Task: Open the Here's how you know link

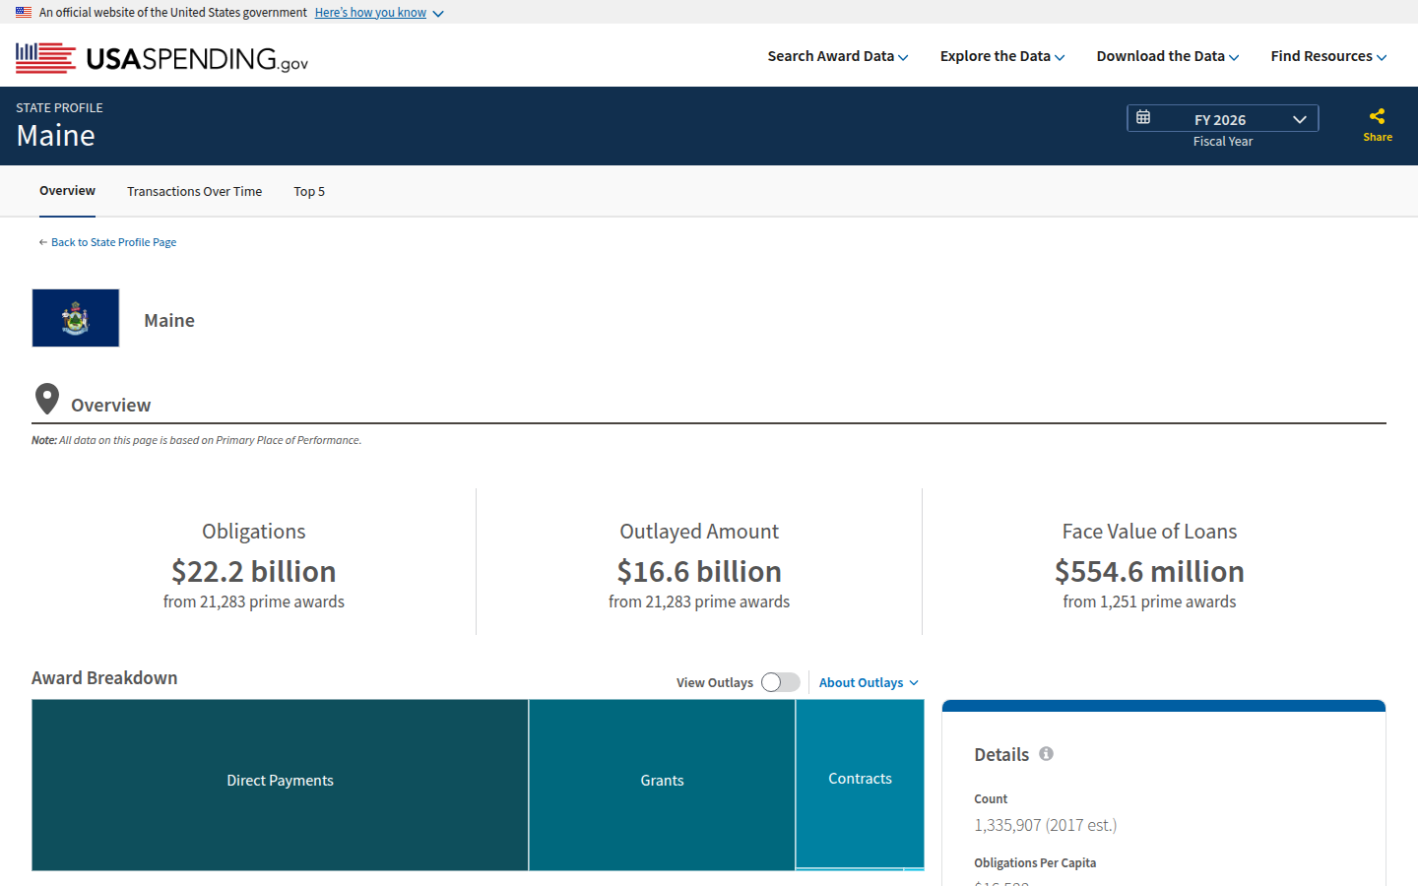Action: [x=370, y=13]
